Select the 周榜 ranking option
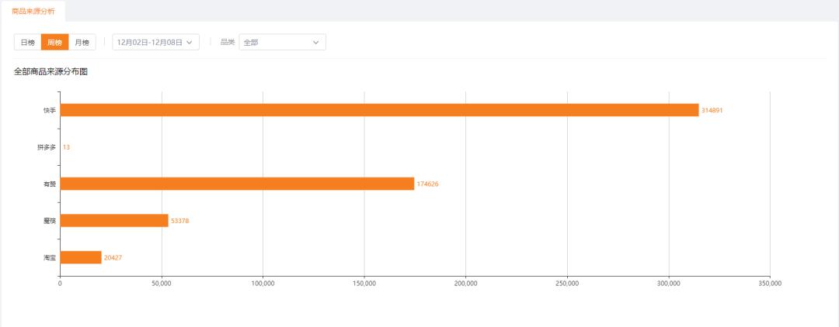 point(54,43)
